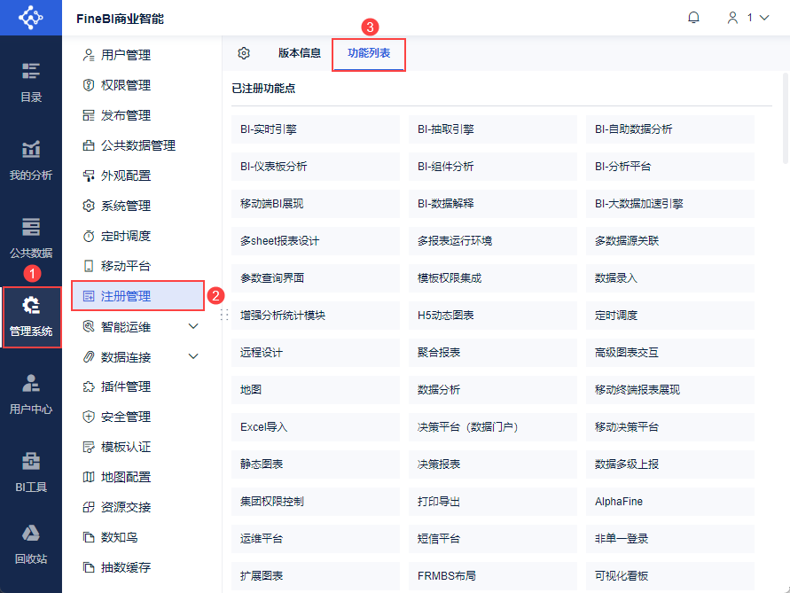Click the 远程设计 cell
Screen dimensions: 790x593
pyautogui.click(x=316, y=353)
